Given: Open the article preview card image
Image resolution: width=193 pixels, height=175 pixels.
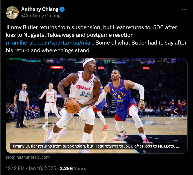Looking at the screenshot, I should coord(96,106).
